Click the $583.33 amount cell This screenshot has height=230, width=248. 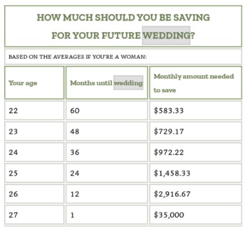(x=196, y=110)
